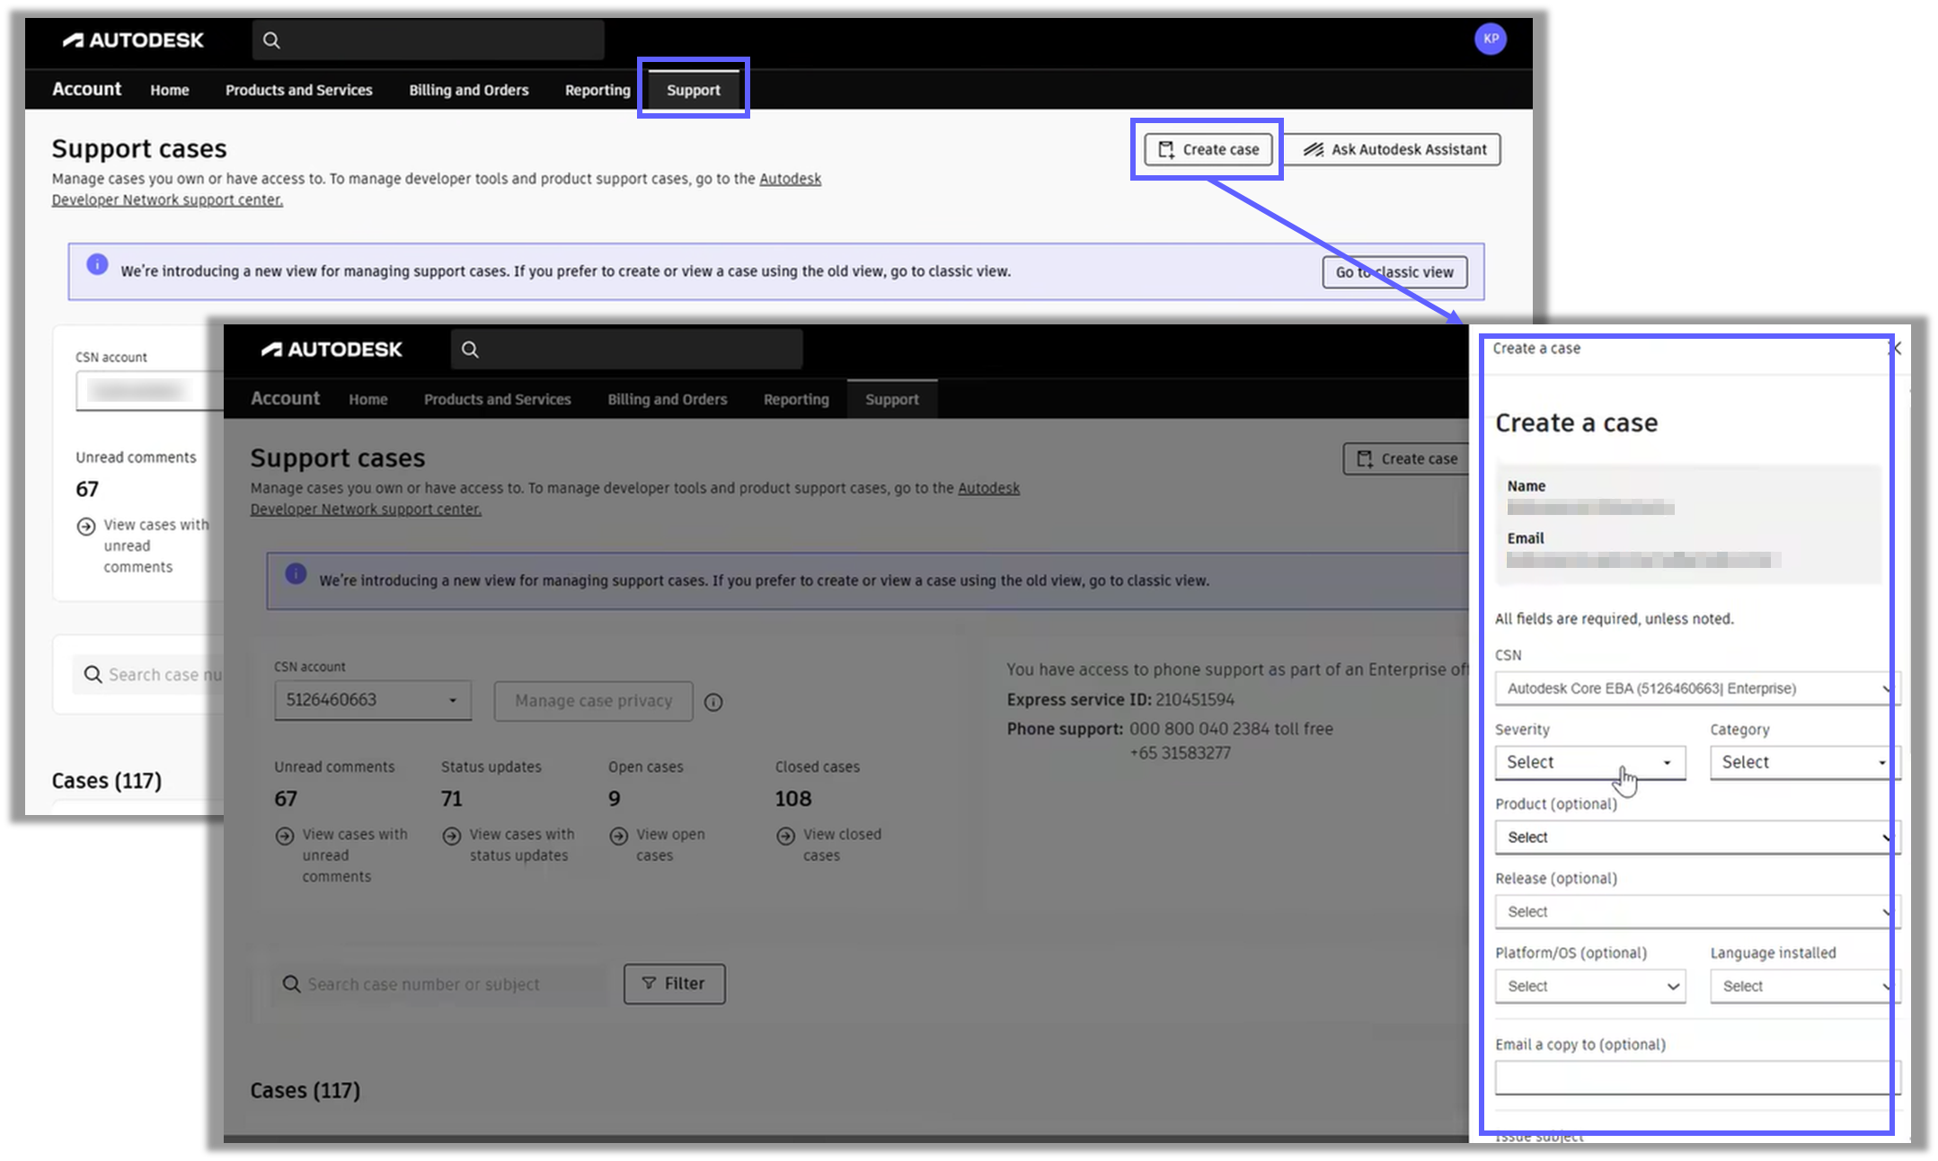Expand the Platform/OS Select dropdown

coord(1589,986)
